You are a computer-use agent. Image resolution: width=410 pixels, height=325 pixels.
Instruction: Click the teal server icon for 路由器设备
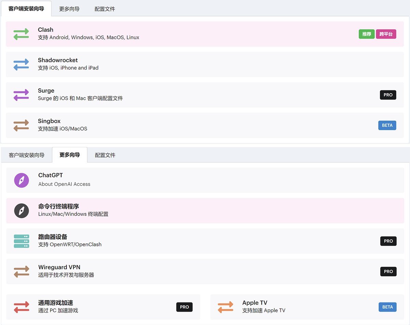tap(22, 241)
